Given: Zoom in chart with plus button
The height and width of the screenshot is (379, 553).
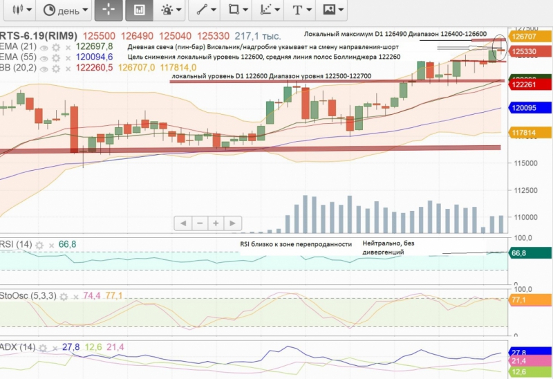Looking at the screenshot, I should [x=216, y=223].
